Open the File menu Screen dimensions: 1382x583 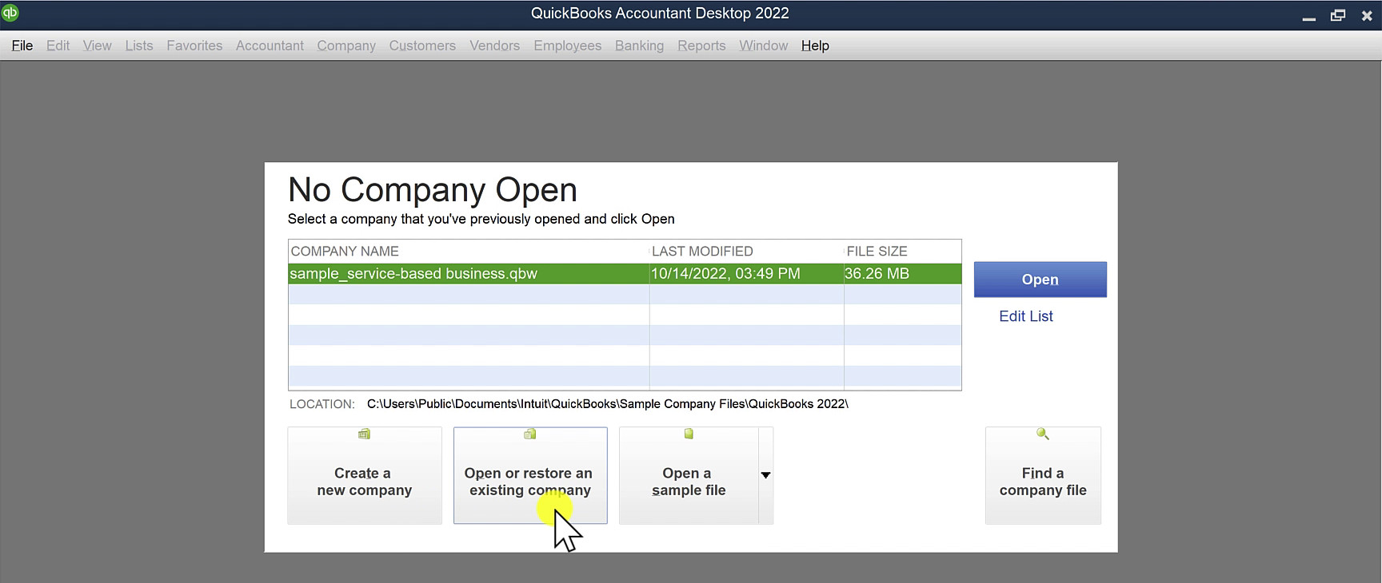coord(22,46)
